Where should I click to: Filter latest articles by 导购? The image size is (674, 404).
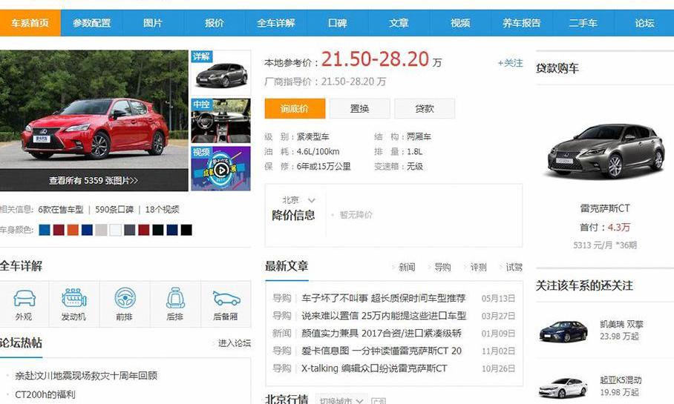coord(442,268)
